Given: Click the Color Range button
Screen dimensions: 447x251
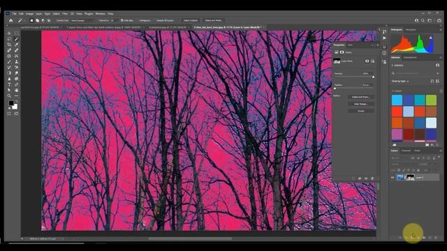Looking at the screenshot, I should [x=361, y=104].
